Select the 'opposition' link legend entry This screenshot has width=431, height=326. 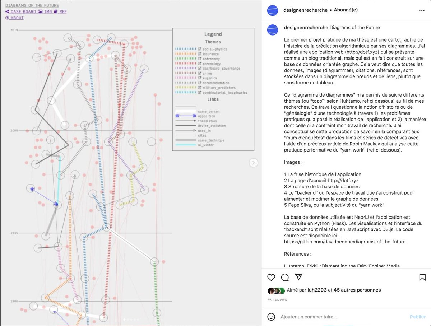(x=207, y=116)
